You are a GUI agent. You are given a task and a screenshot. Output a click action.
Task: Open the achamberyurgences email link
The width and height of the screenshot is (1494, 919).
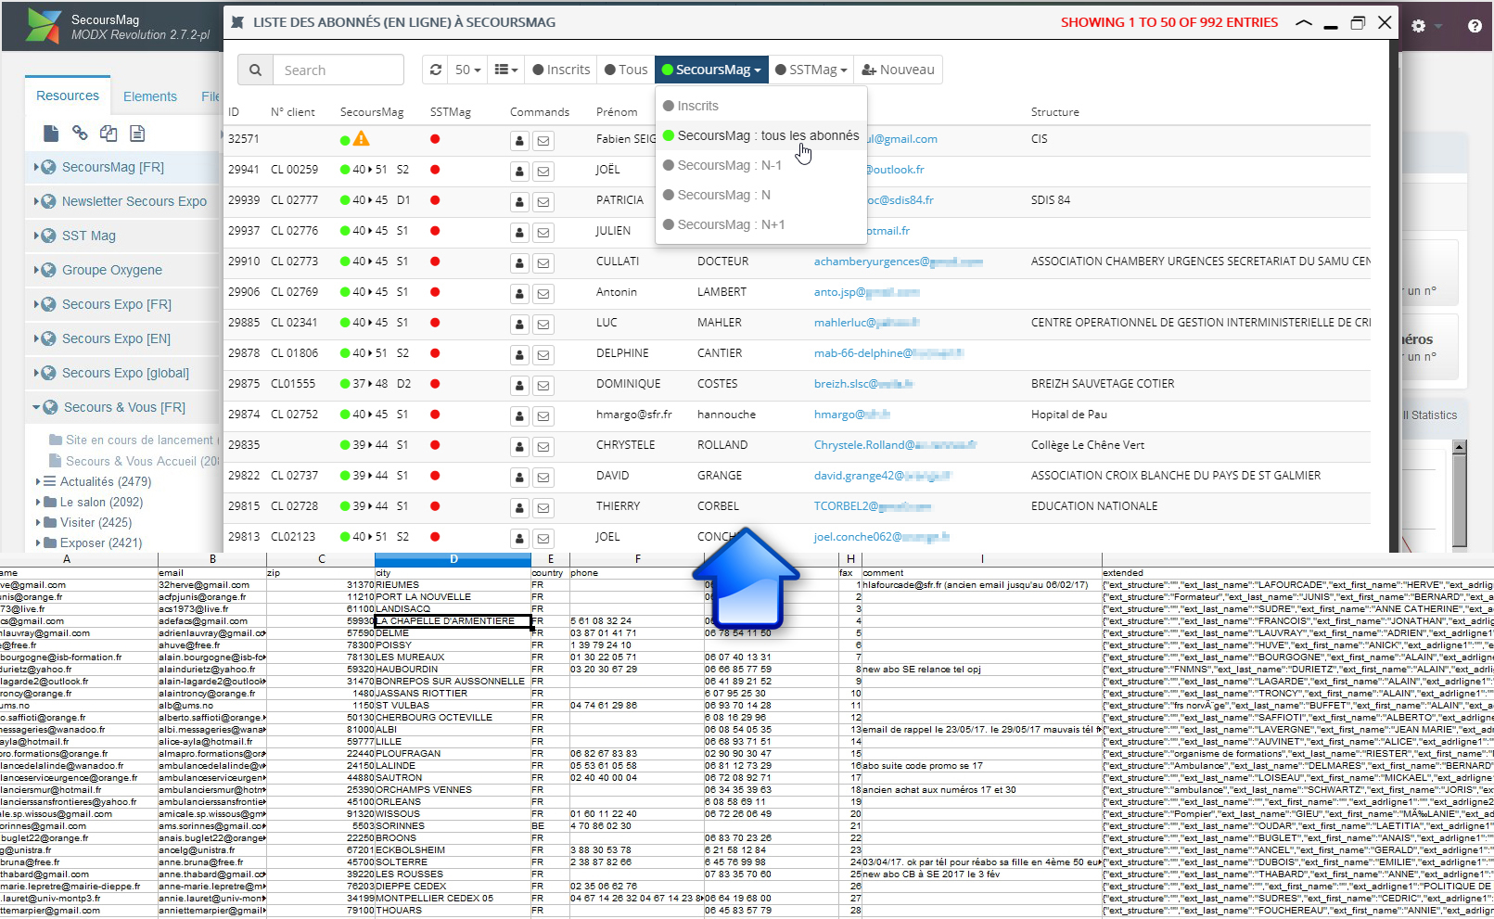pos(898,262)
